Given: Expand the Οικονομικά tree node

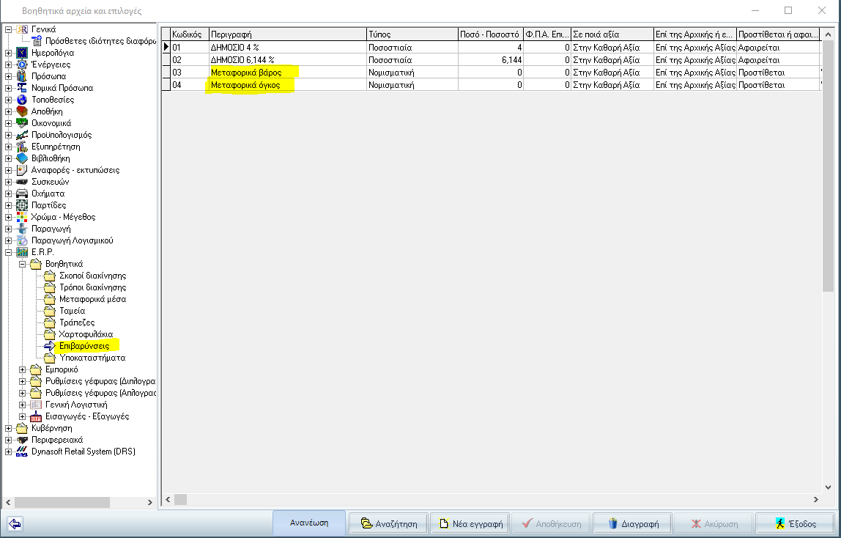Looking at the screenshot, I should pyautogui.click(x=9, y=123).
